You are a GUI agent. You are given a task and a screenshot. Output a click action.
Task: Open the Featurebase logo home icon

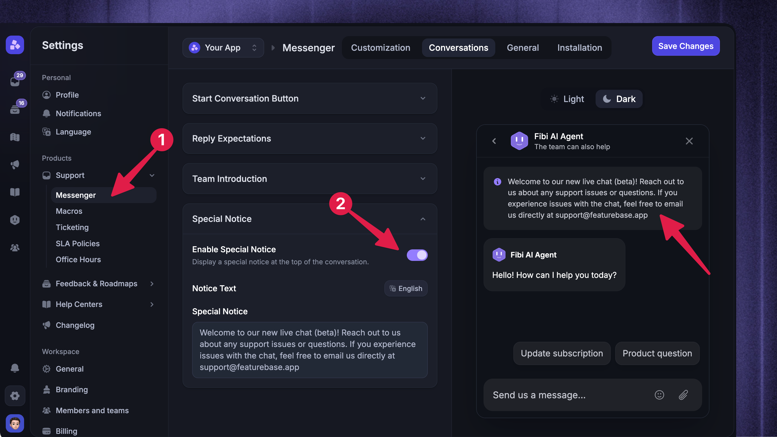pyautogui.click(x=15, y=45)
